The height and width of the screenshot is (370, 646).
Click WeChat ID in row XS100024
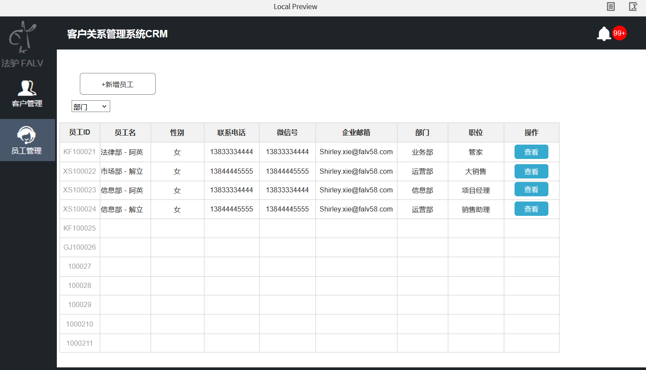coord(287,209)
